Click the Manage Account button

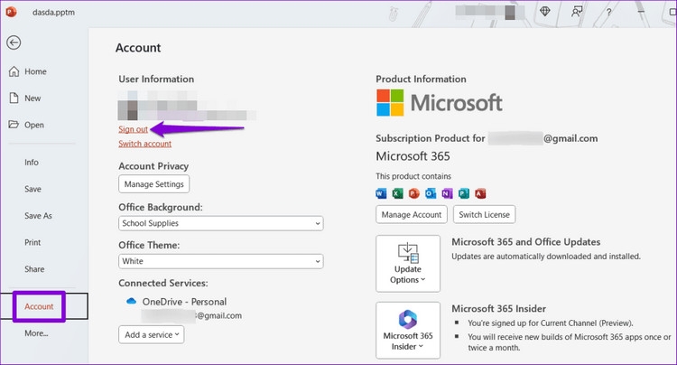412,214
